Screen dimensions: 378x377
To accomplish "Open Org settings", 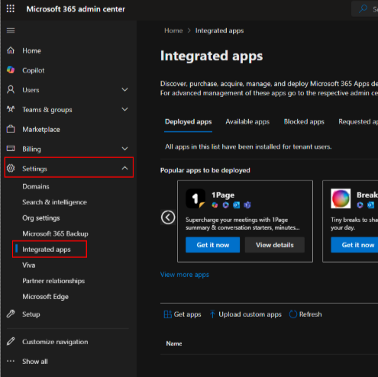I will pyautogui.click(x=41, y=218).
